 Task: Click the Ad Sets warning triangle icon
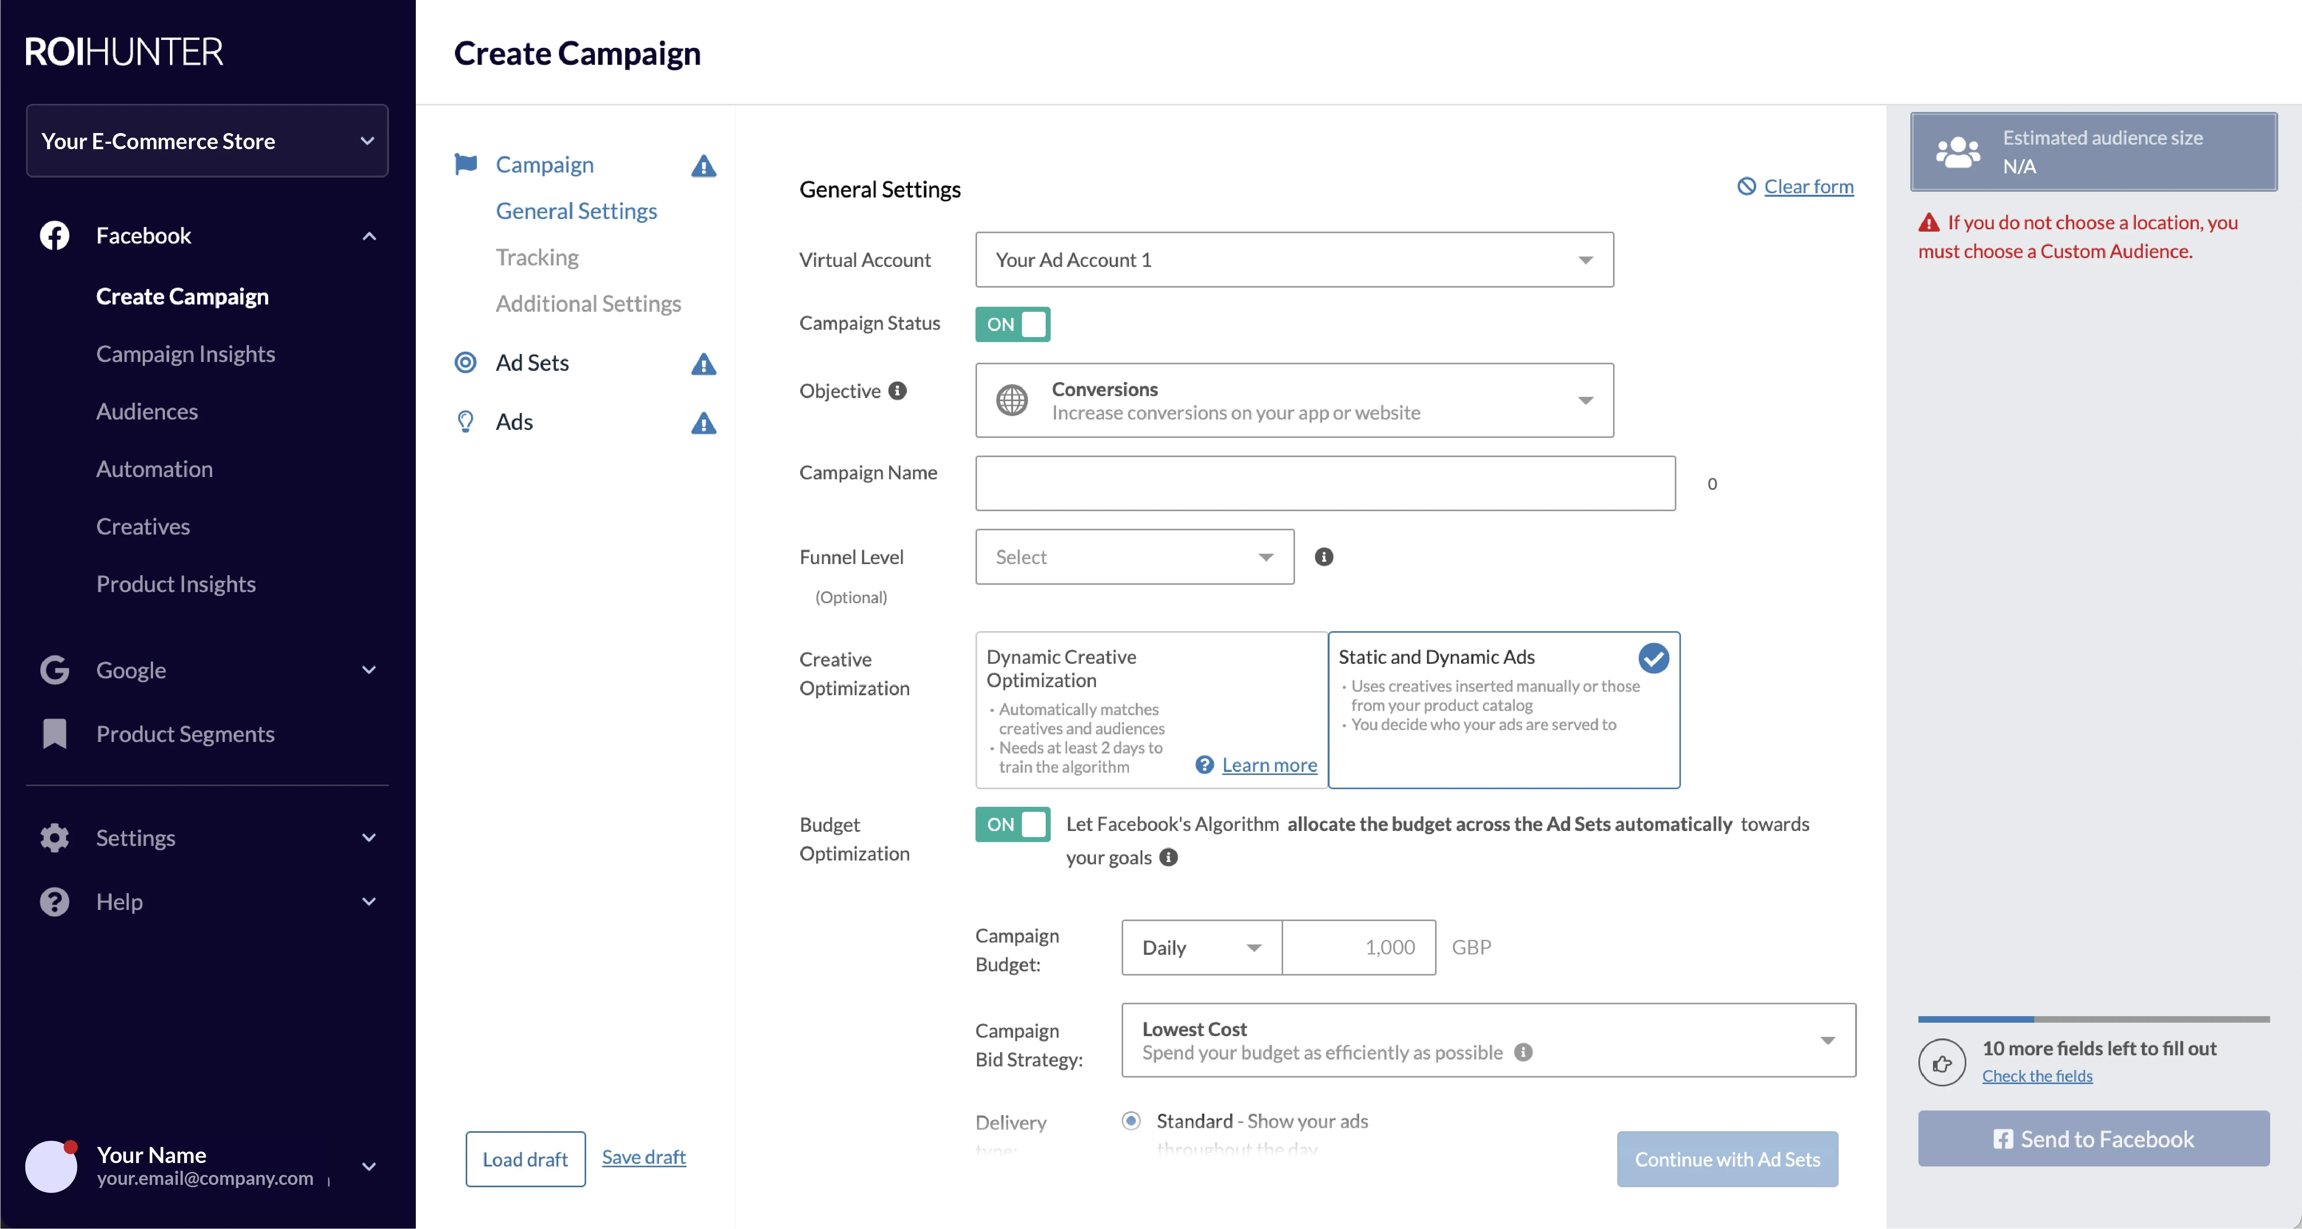click(703, 364)
